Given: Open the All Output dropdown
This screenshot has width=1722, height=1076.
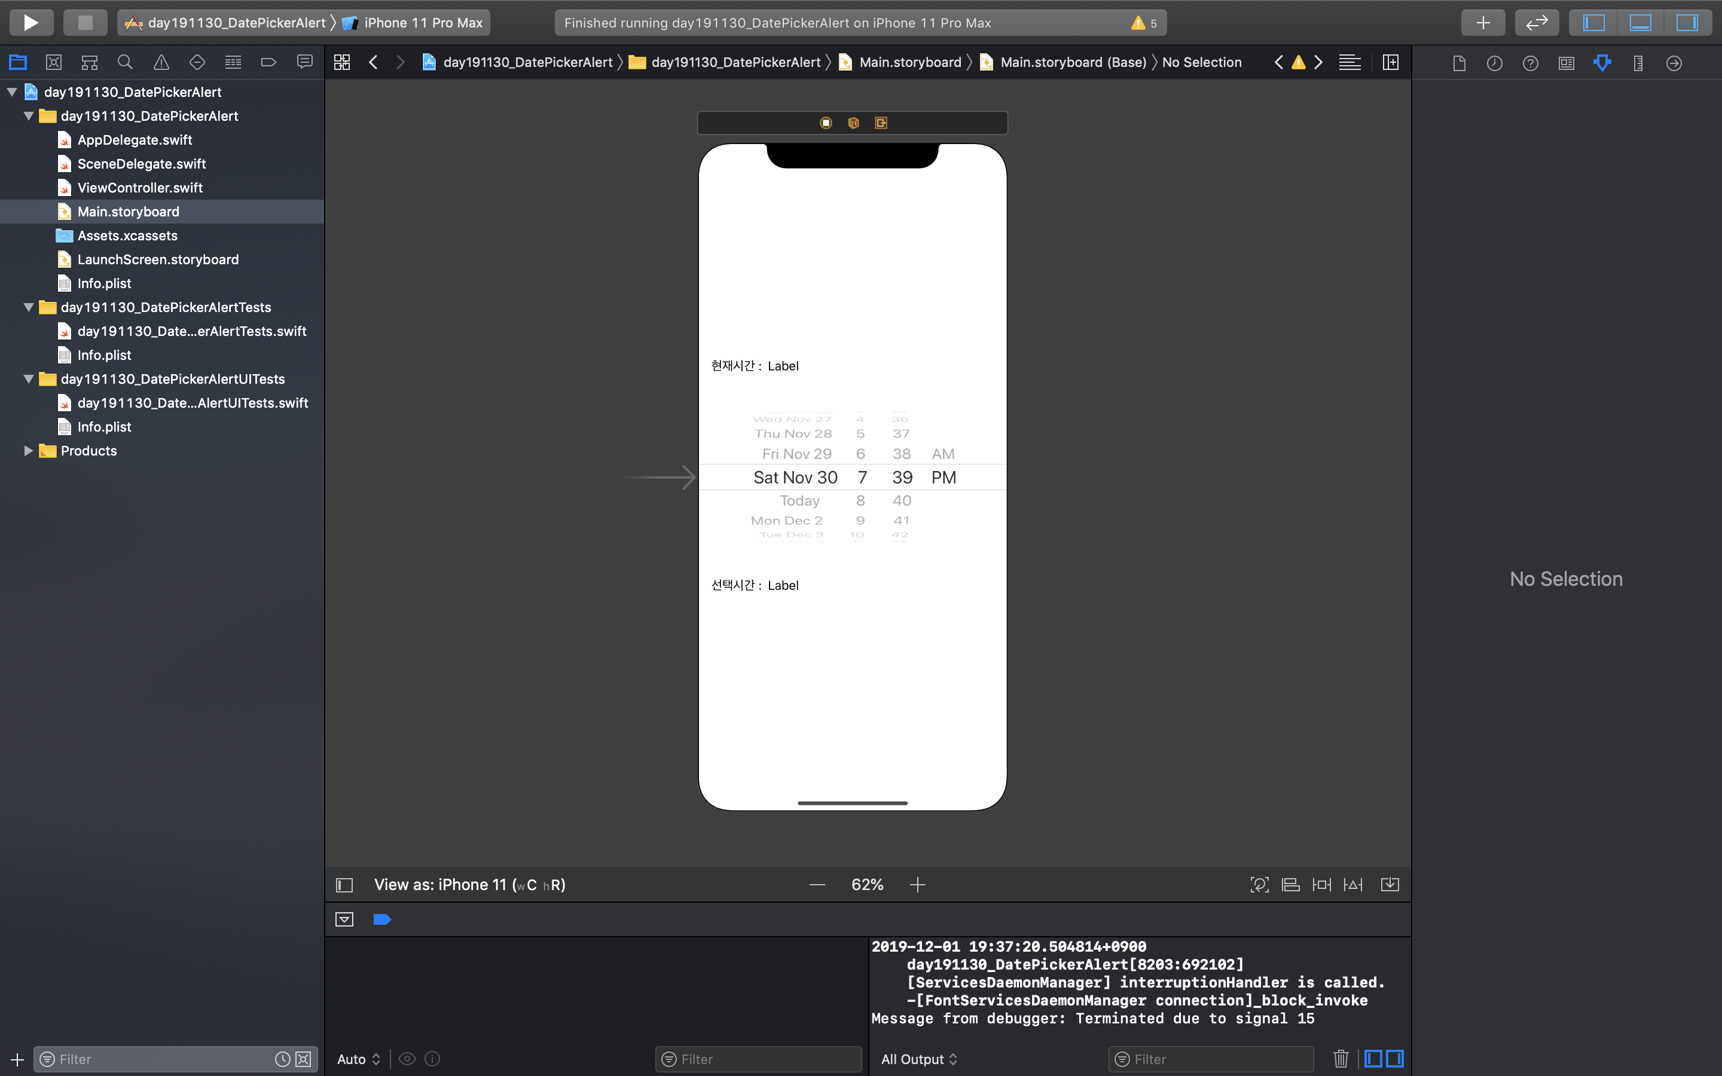Looking at the screenshot, I should pyautogui.click(x=918, y=1059).
